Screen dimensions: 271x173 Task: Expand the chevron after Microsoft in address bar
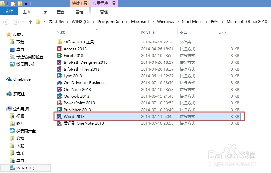coord(153,22)
